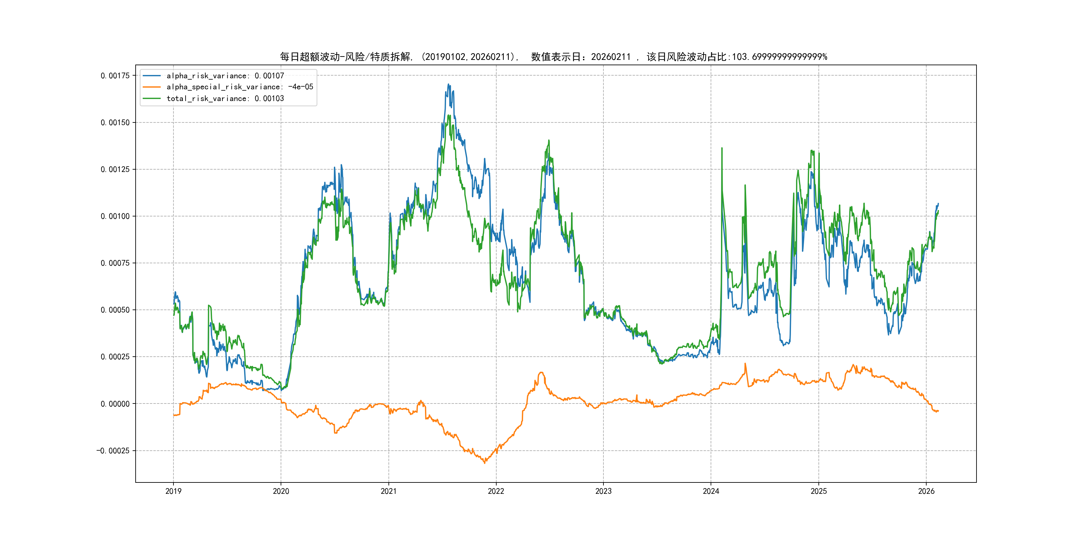Click the 0.00100 y-axis tick label
Screen dimensions: 1085x542
pyautogui.click(x=115, y=216)
